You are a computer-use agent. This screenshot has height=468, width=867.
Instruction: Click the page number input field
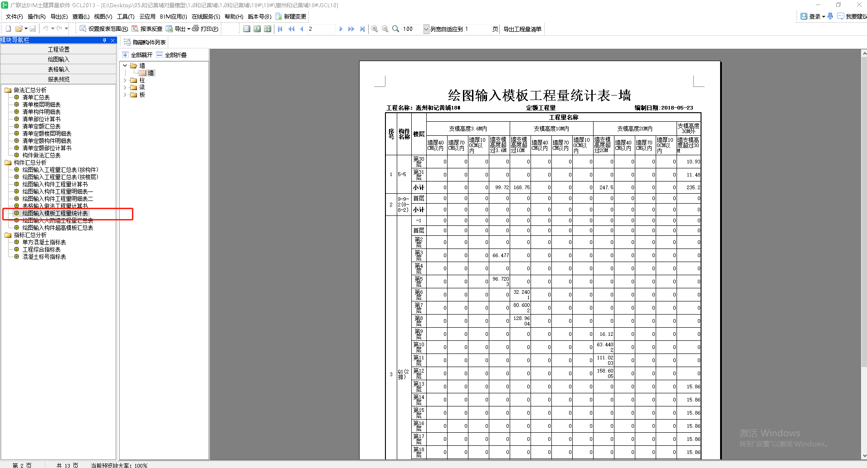point(321,29)
